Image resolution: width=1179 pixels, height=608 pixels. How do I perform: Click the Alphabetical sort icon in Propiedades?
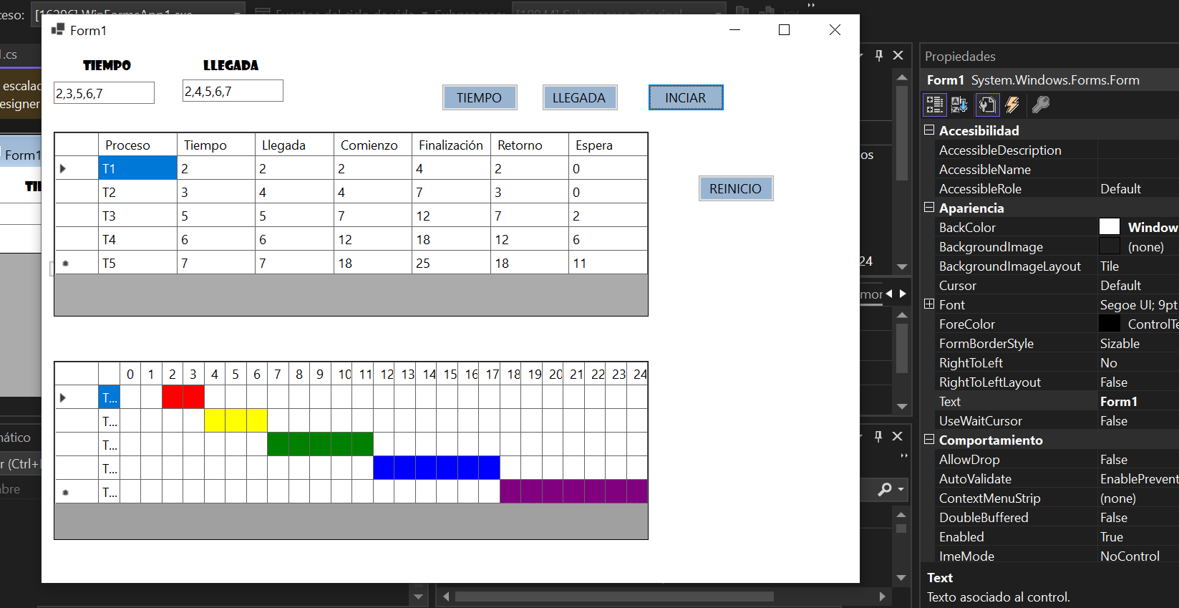(x=960, y=105)
